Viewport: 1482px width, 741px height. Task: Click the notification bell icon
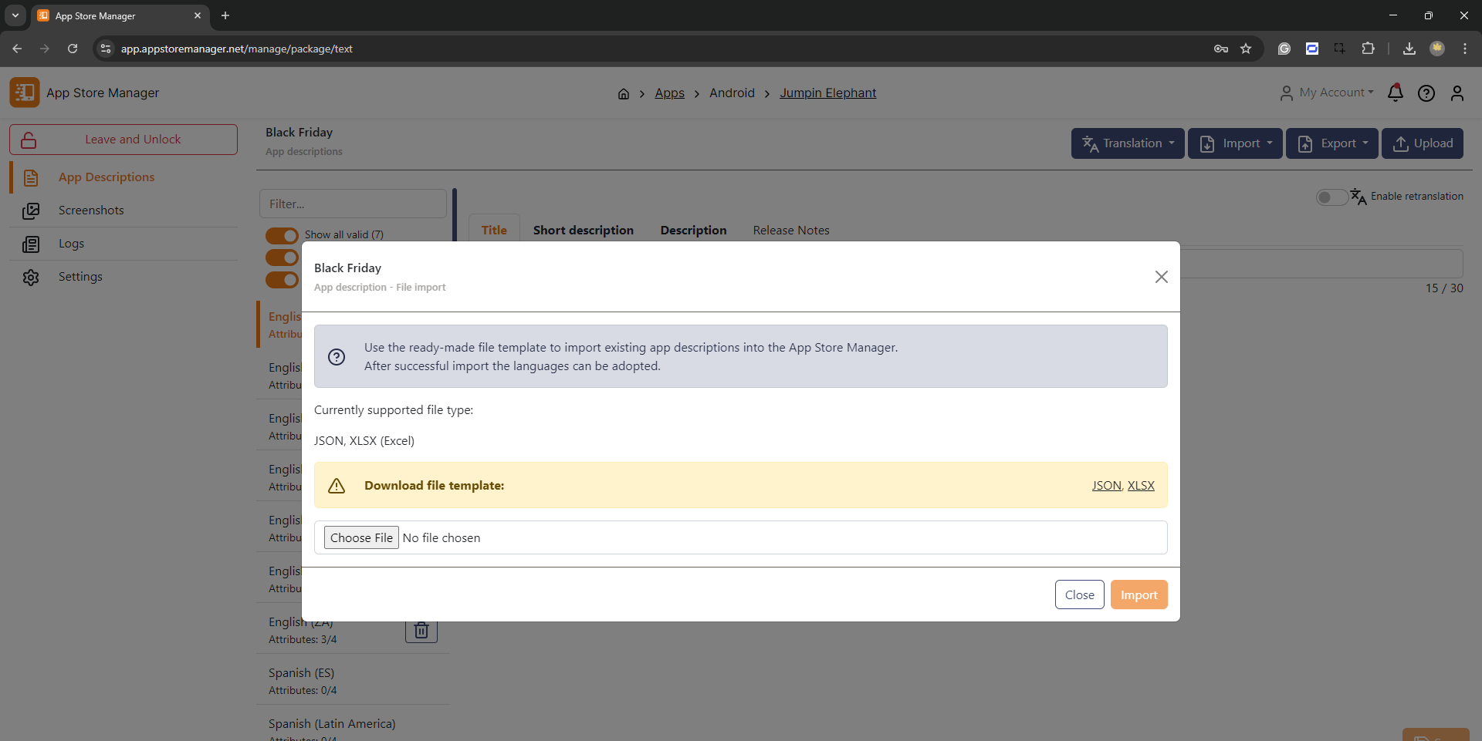[x=1395, y=93]
